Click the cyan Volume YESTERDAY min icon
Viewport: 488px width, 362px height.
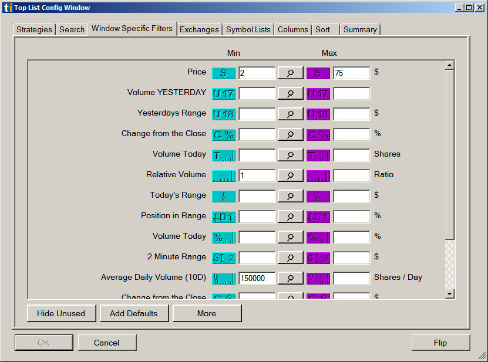click(224, 94)
